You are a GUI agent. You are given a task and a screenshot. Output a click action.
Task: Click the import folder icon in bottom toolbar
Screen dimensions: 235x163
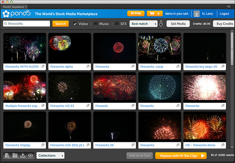click(x=15, y=155)
